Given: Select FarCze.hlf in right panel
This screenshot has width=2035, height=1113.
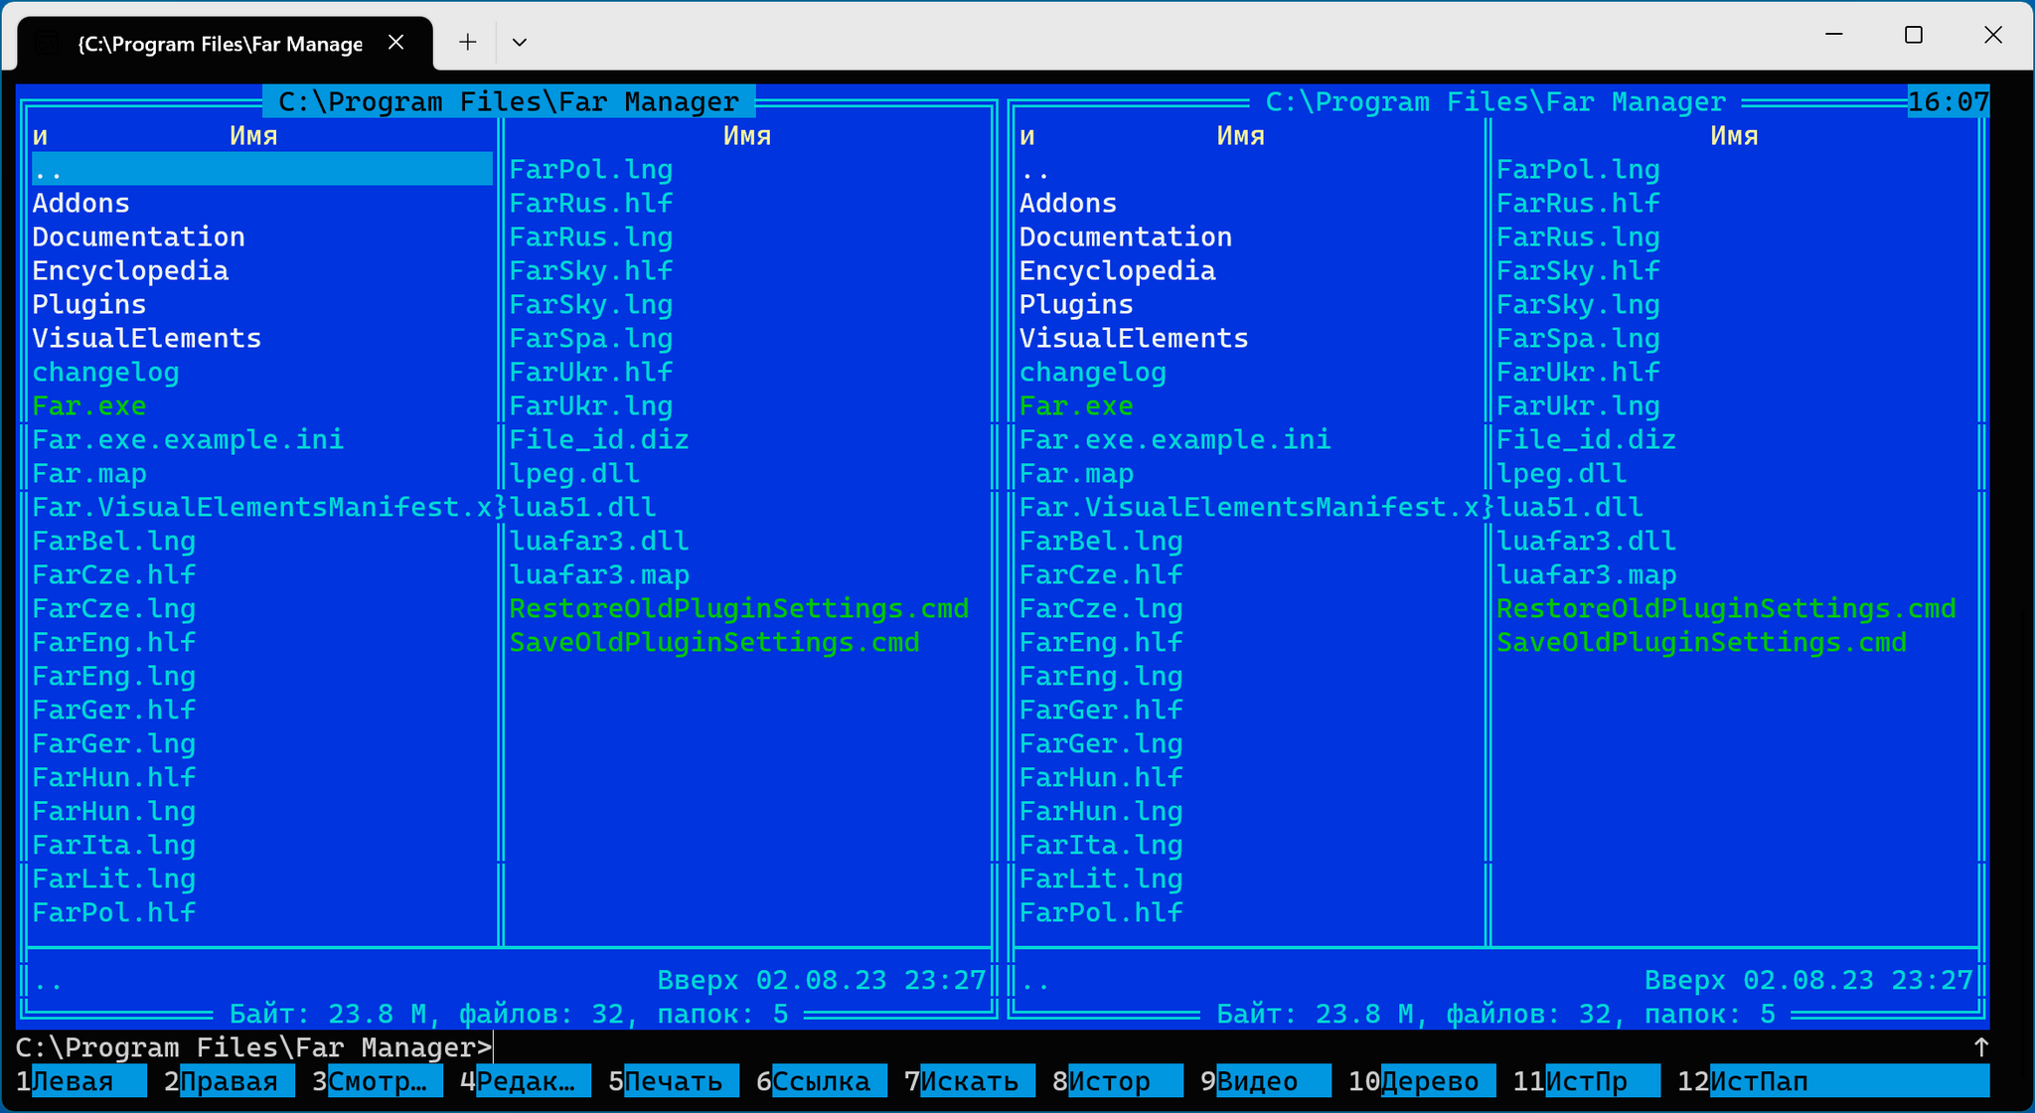Looking at the screenshot, I should (1101, 574).
